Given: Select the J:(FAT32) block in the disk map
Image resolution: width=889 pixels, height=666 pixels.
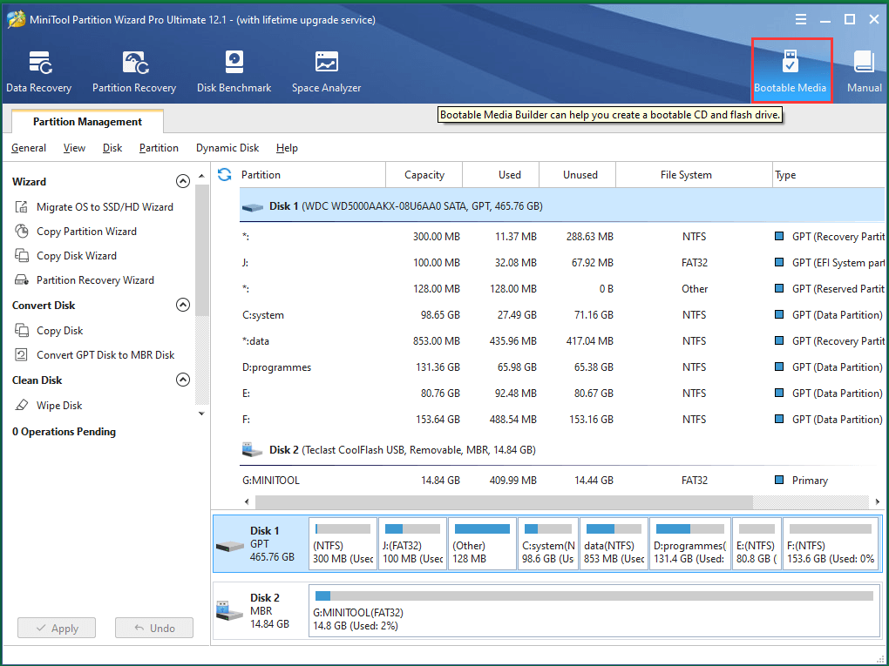Looking at the screenshot, I should [x=412, y=544].
